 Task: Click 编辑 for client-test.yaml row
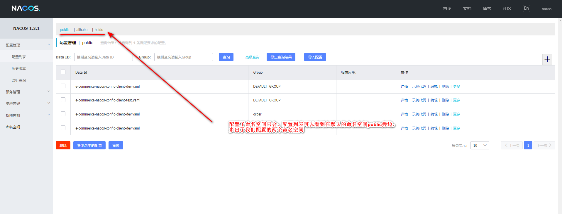coord(434,100)
